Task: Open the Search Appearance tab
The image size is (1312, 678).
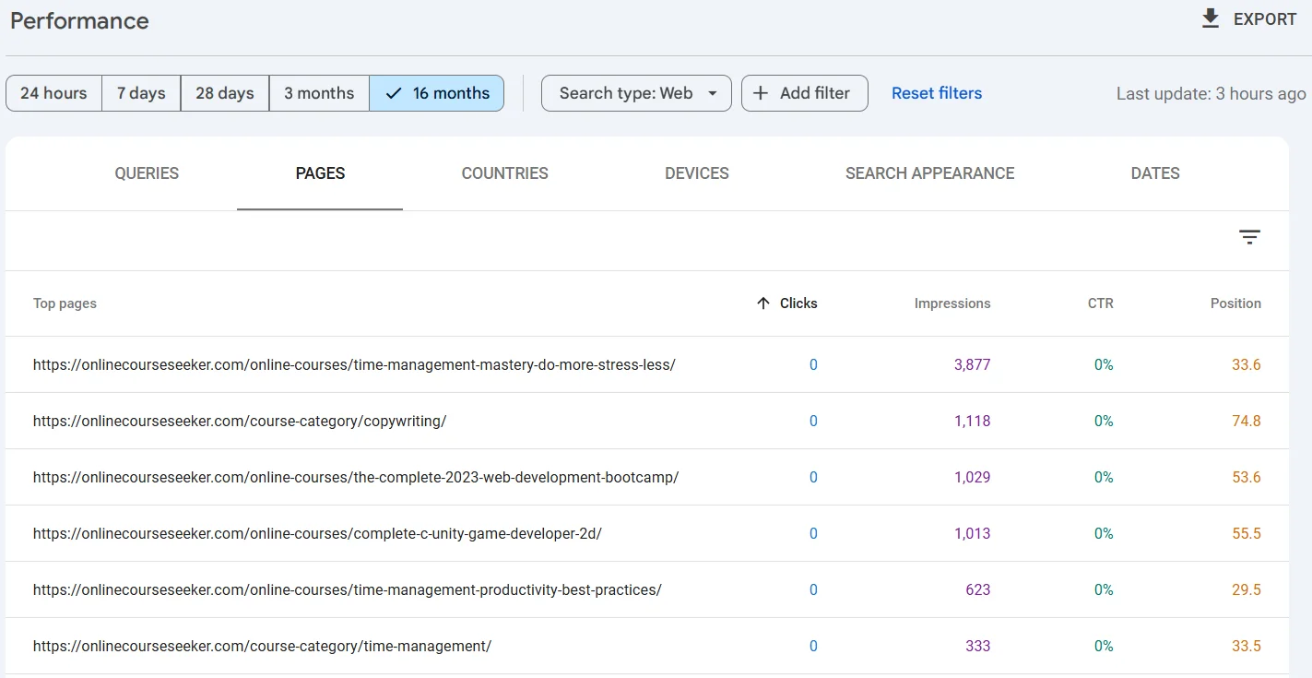Action: coord(929,173)
